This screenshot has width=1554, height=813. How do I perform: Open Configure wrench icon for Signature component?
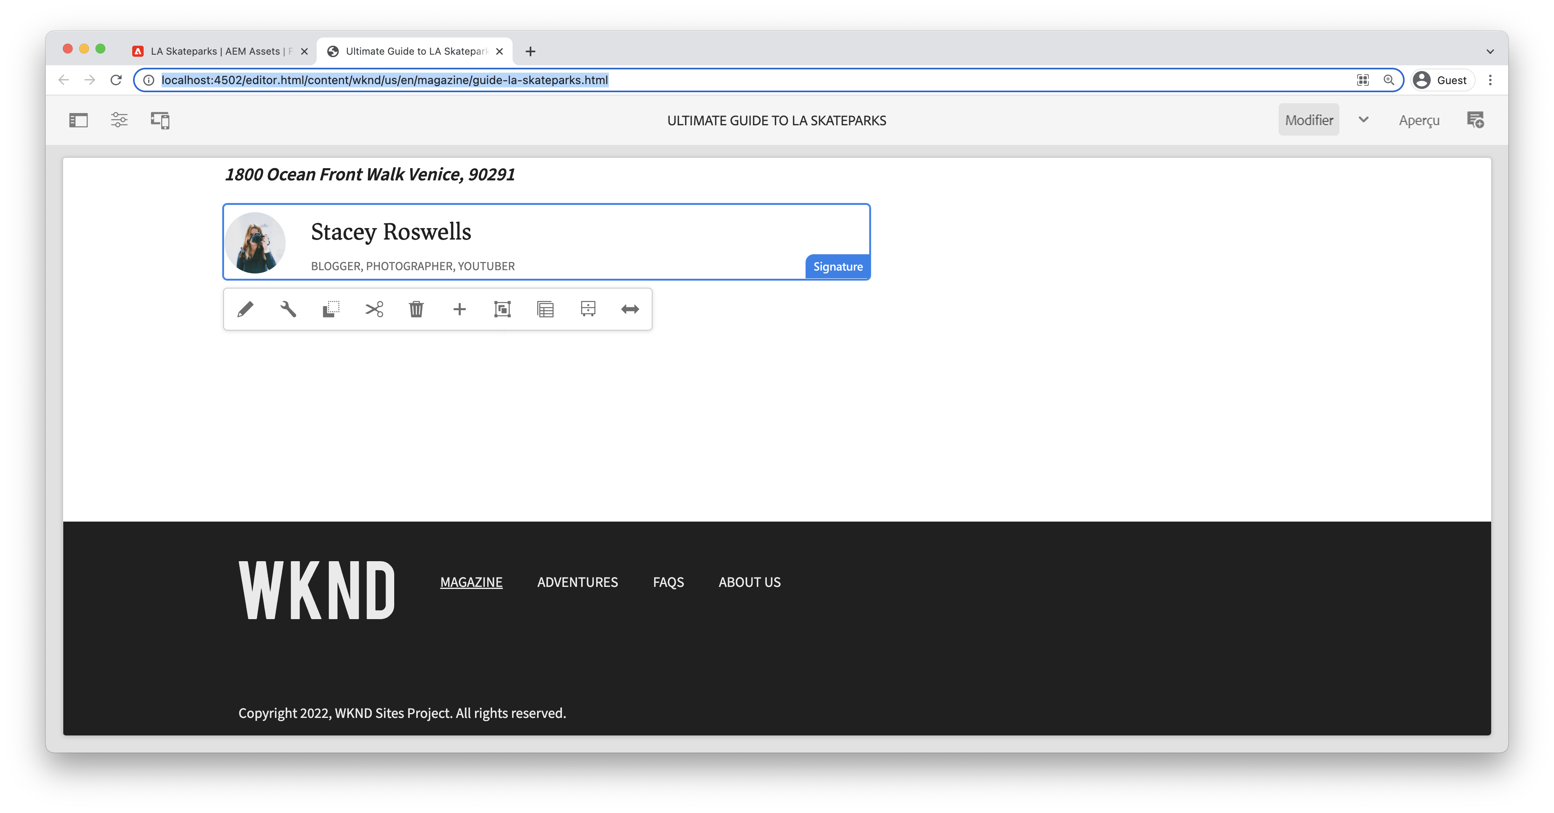(289, 309)
